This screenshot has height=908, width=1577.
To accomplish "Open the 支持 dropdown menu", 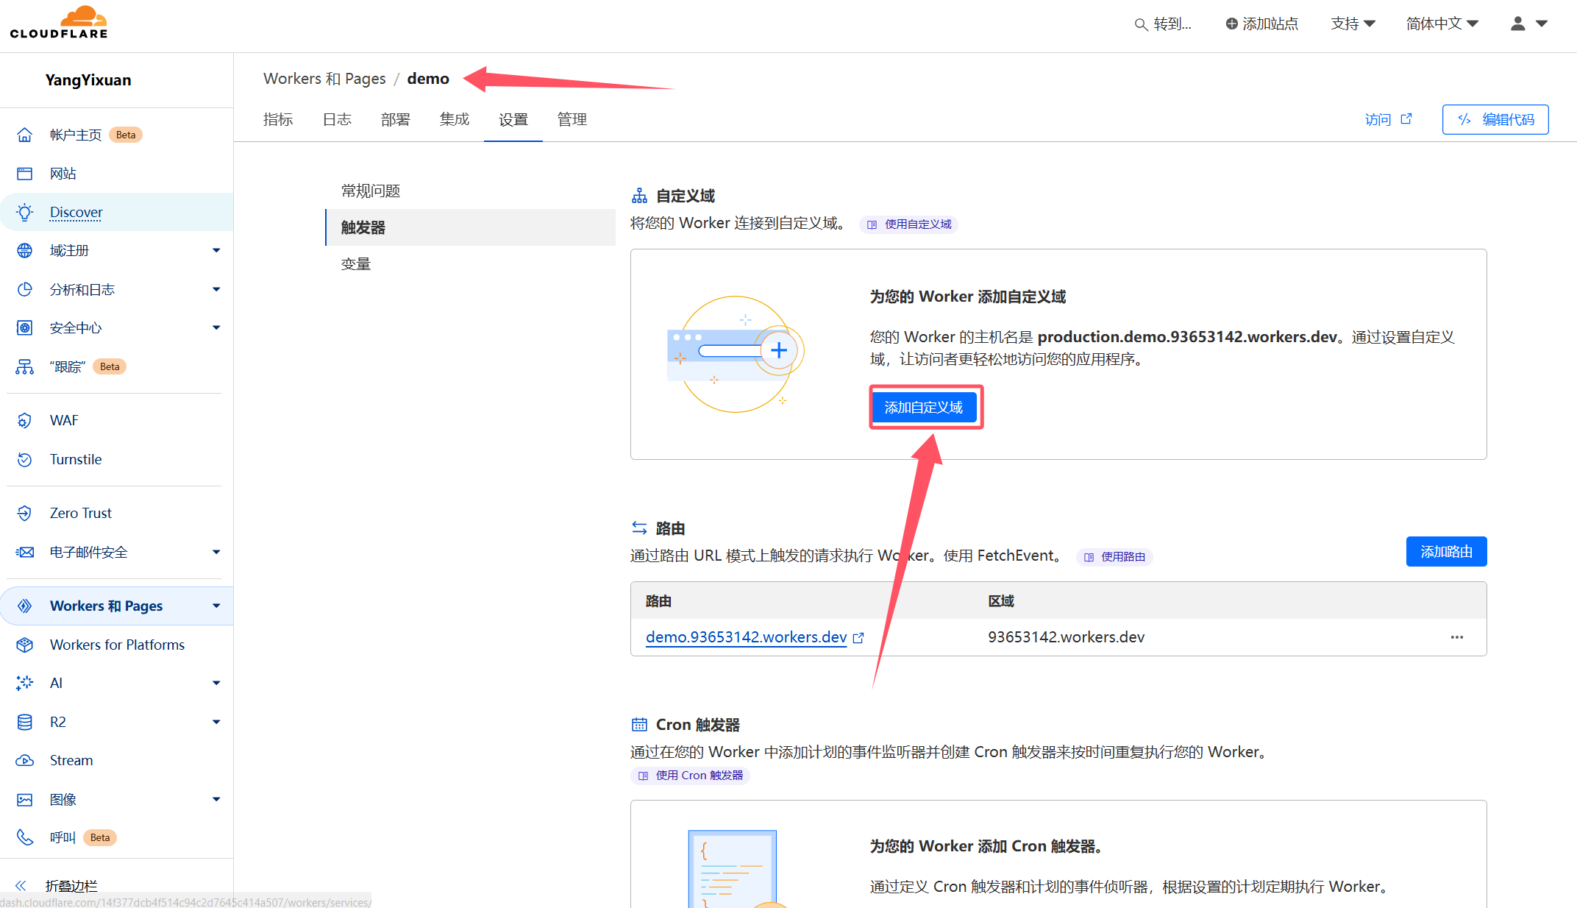I will point(1353,24).
